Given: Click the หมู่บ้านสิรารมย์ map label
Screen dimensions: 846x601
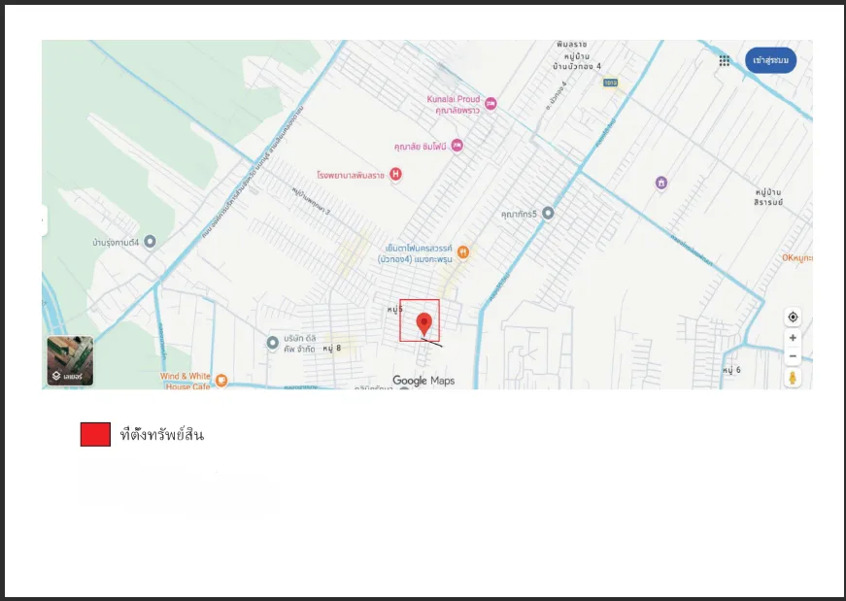Looking at the screenshot, I should point(768,197).
